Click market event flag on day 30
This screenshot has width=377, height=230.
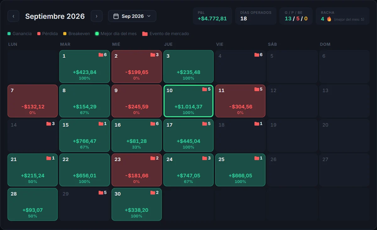tap(153, 193)
